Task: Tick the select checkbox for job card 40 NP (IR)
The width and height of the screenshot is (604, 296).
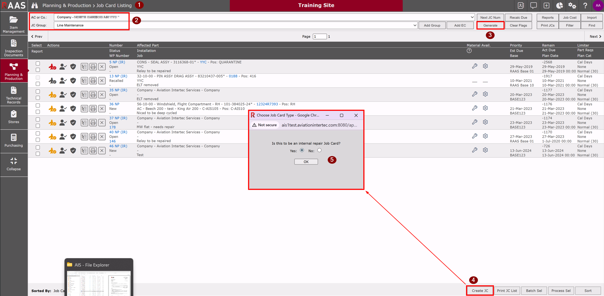Action: click(38, 133)
